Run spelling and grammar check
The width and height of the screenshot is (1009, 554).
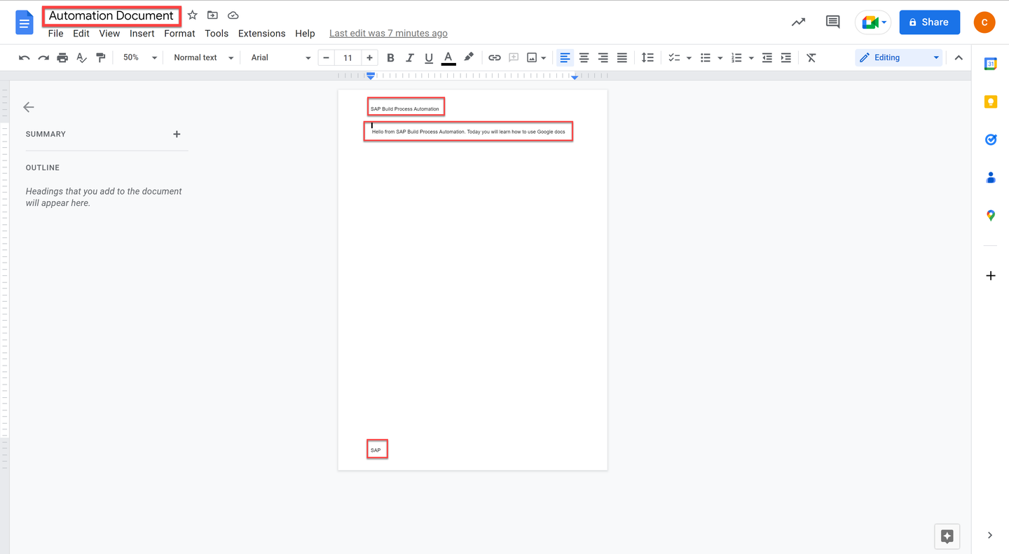(81, 57)
